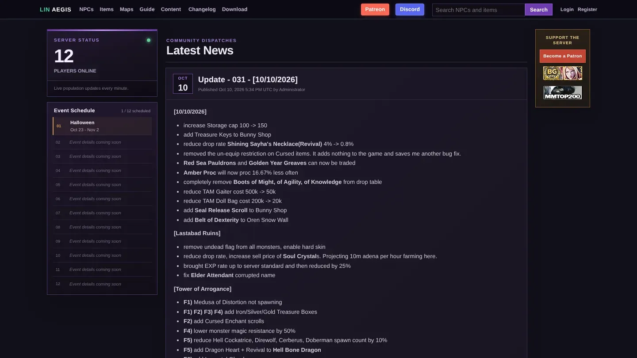Open the NPCs menu item
Screen dimensions: 637x358
pyautogui.click(x=86, y=9)
